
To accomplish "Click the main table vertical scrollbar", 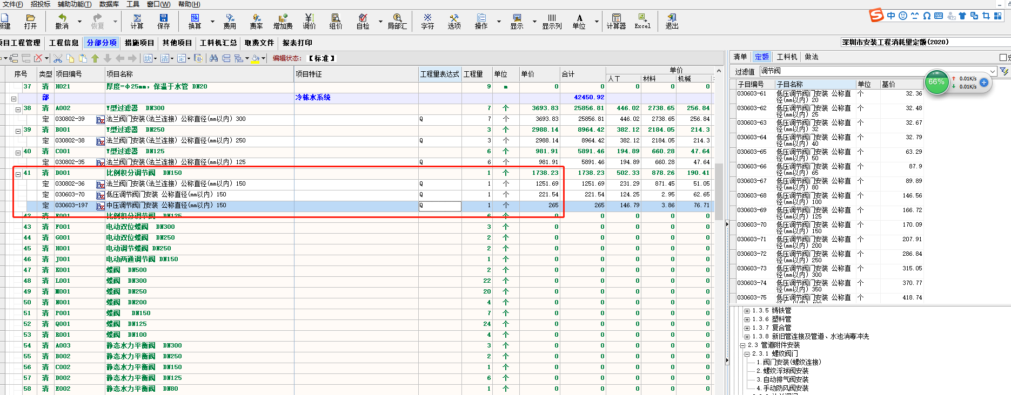I will pos(719,192).
